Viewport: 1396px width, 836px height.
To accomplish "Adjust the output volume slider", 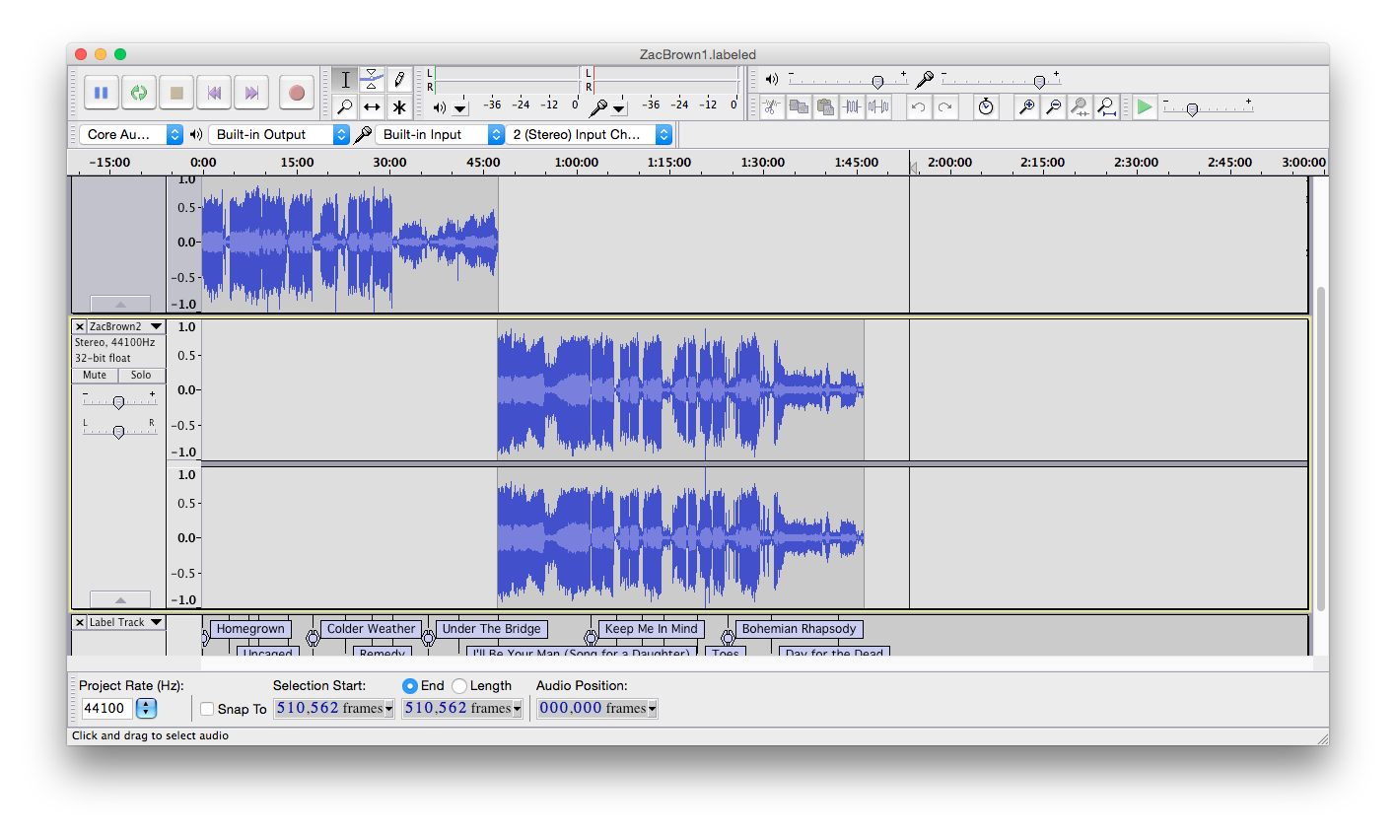I will [848, 80].
